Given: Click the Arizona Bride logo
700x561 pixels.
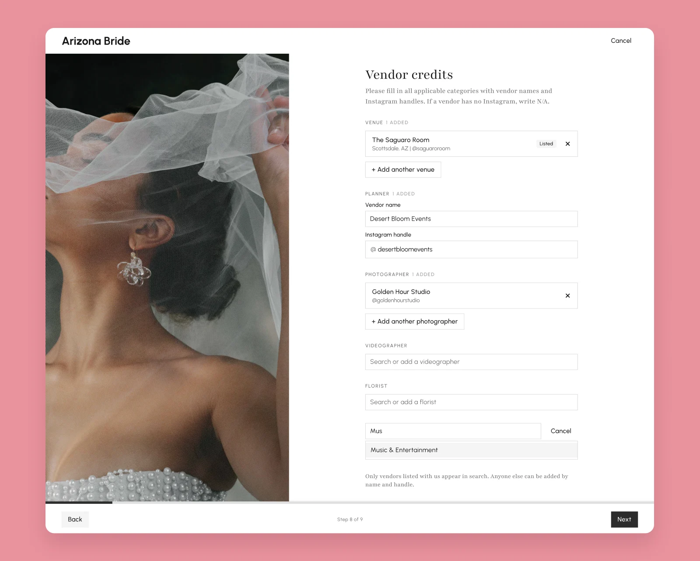Looking at the screenshot, I should [96, 41].
